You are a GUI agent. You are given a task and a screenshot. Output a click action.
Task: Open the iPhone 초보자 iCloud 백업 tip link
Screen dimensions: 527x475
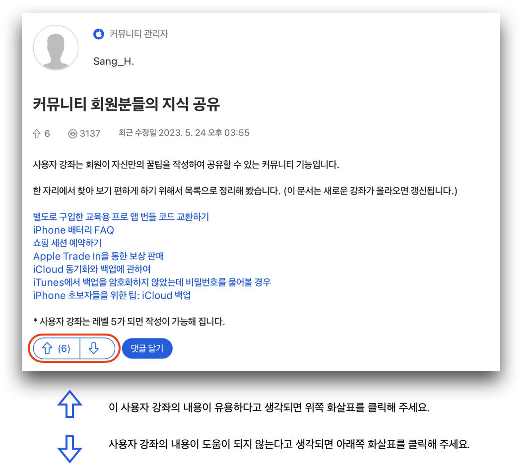(112, 295)
